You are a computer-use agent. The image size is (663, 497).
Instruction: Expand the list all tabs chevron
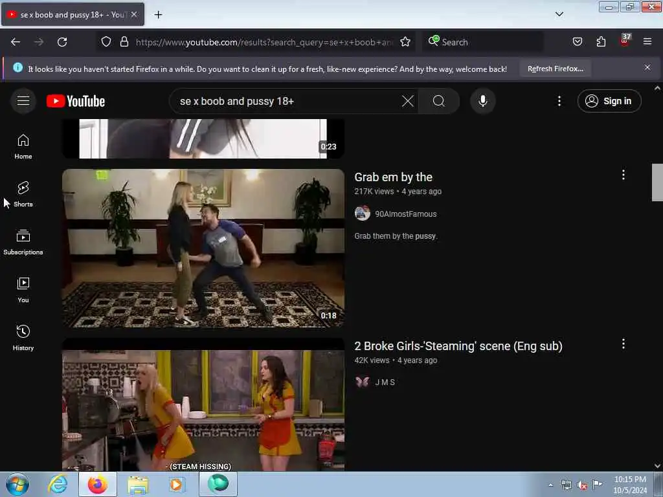(x=559, y=14)
